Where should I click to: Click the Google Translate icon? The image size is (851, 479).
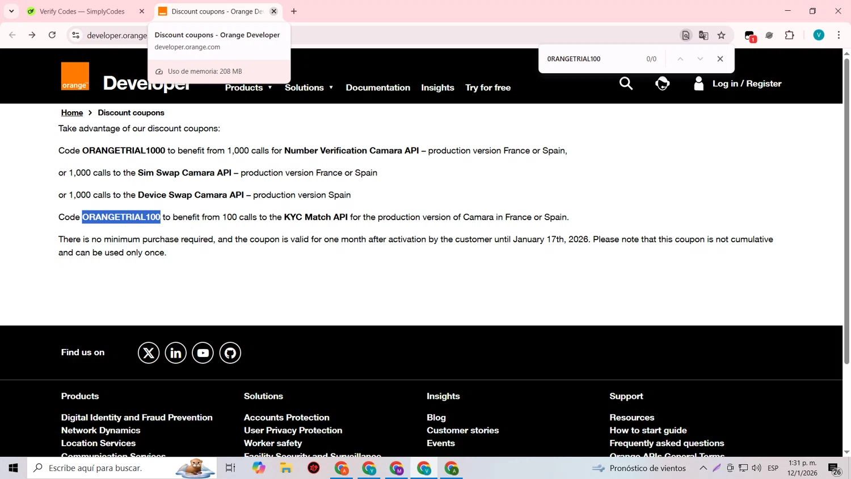click(x=703, y=35)
